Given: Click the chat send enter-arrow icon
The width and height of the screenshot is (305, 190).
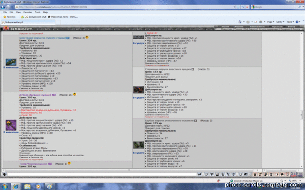Looking at the screenshot, I should (x=199, y=174).
